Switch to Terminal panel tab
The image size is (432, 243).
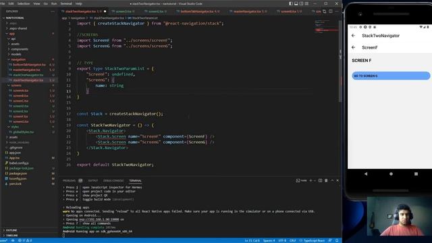point(135,181)
